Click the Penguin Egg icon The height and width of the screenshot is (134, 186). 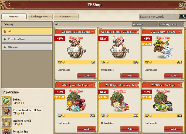tap(6, 131)
